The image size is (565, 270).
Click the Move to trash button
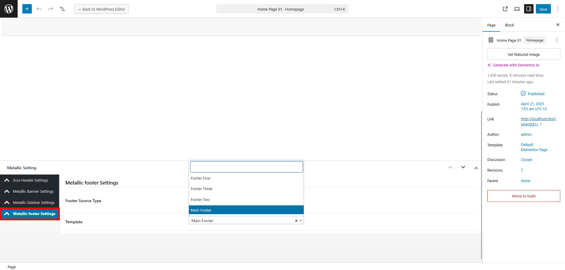pyautogui.click(x=524, y=196)
